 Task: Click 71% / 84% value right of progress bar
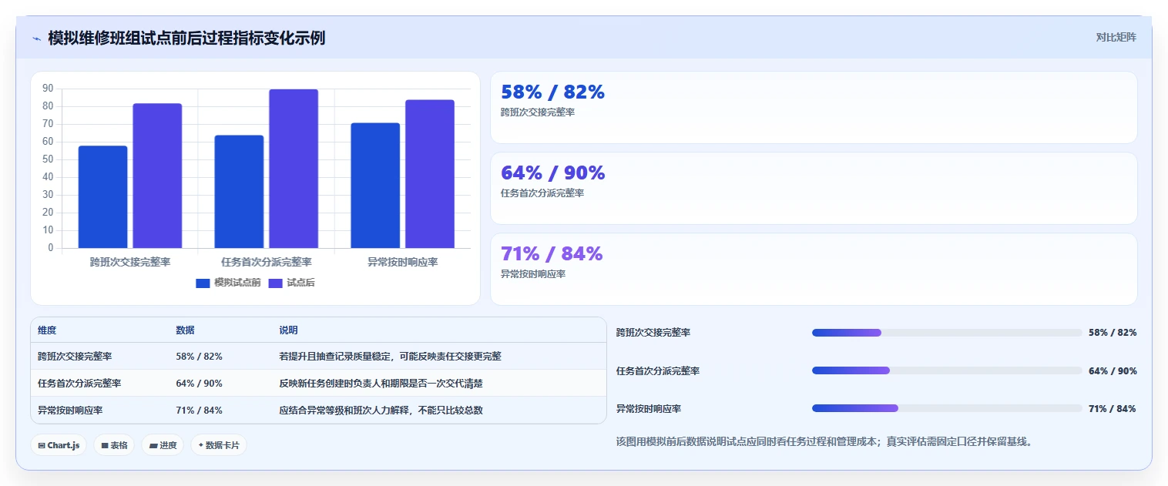tap(1113, 408)
